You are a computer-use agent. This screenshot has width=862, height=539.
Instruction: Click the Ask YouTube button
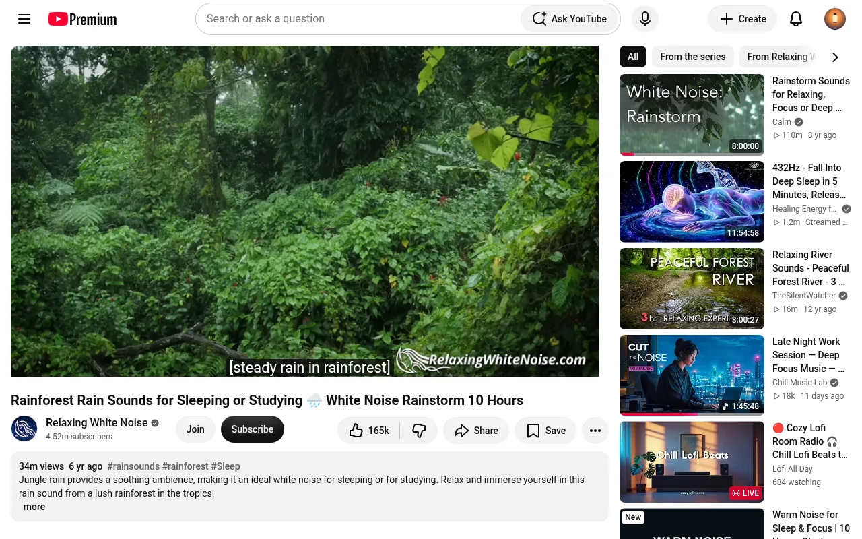pos(570,19)
